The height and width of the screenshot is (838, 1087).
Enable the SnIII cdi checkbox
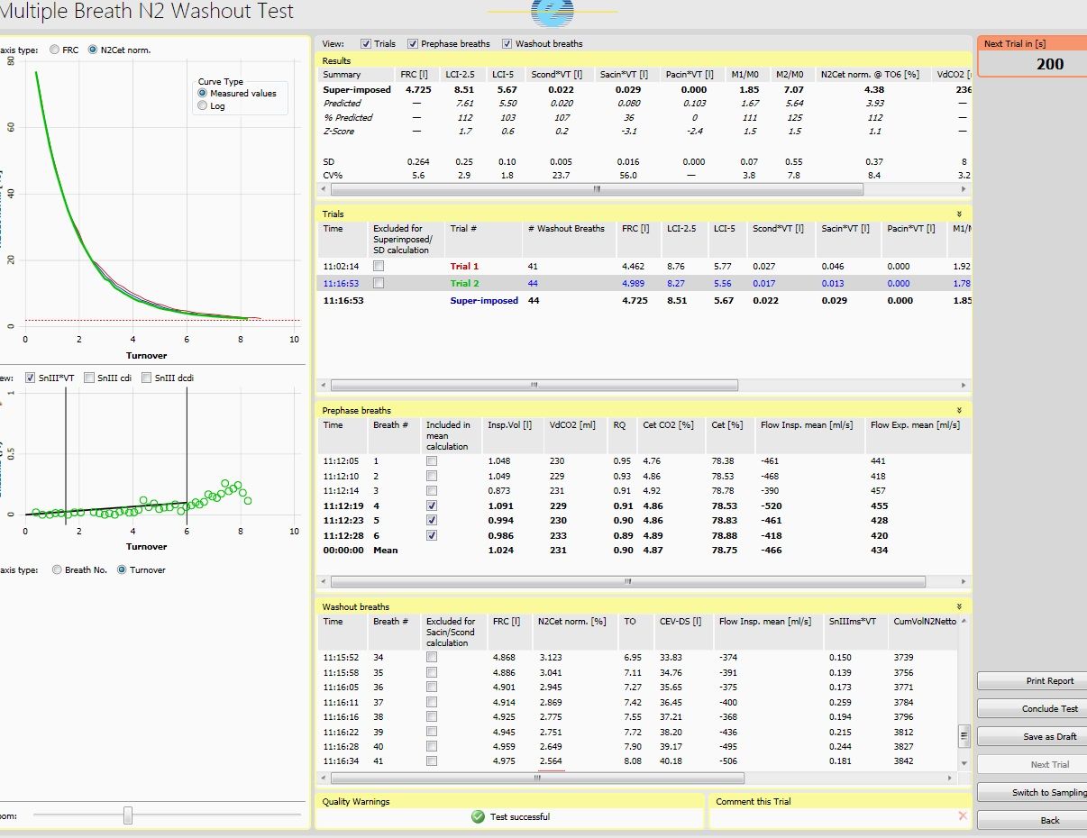[x=89, y=378]
